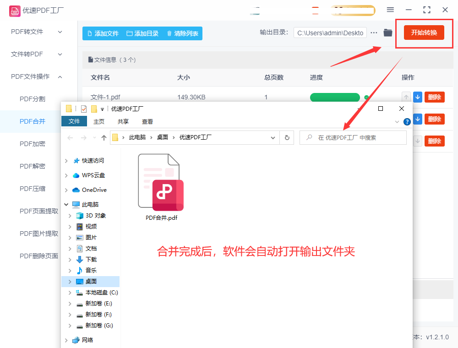Click the 在 优速PDF工厂 中搜索 search box
Image resolution: width=458 pixels, height=348 pixels.
pyautogui.click(x=353, y=137)
